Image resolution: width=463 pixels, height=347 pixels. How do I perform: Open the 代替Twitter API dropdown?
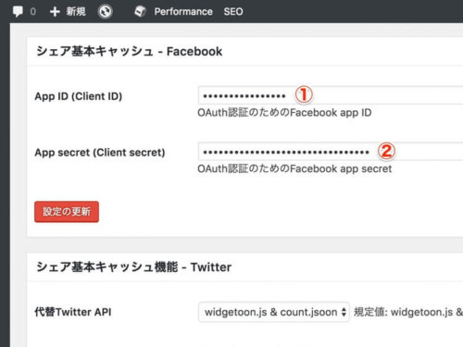[274, 312]
